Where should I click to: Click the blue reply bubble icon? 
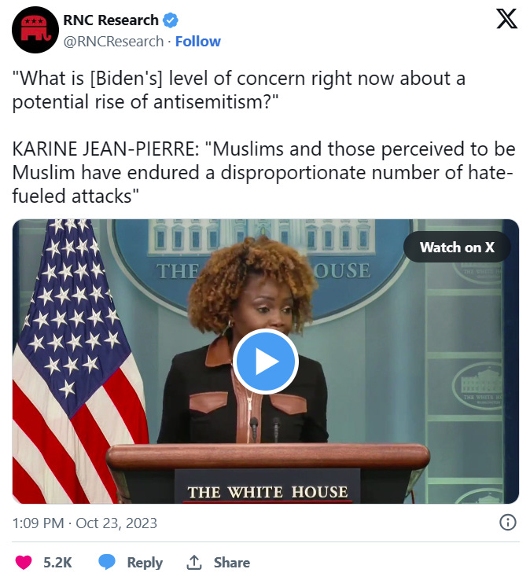pos(107,562)
